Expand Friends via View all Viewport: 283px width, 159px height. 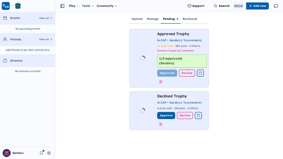(46, 40)
